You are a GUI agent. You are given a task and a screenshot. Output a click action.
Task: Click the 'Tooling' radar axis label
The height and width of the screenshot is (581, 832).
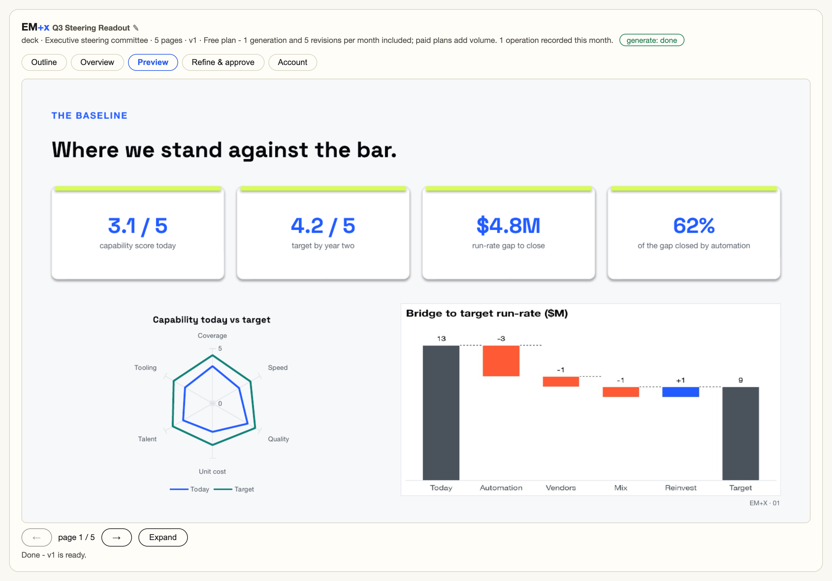click(145, 368)
